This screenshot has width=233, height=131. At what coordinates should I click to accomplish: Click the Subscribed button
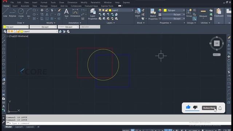[x=209, y=108]
